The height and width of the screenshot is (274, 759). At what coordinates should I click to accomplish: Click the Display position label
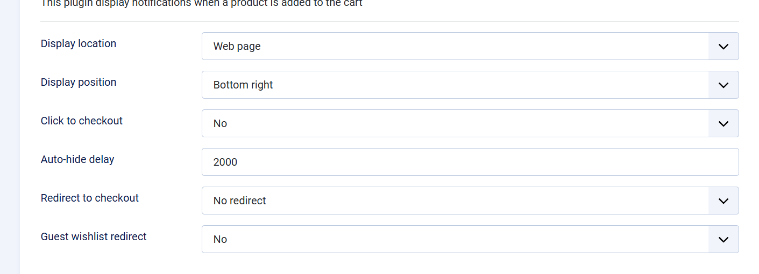coord(79,83)
